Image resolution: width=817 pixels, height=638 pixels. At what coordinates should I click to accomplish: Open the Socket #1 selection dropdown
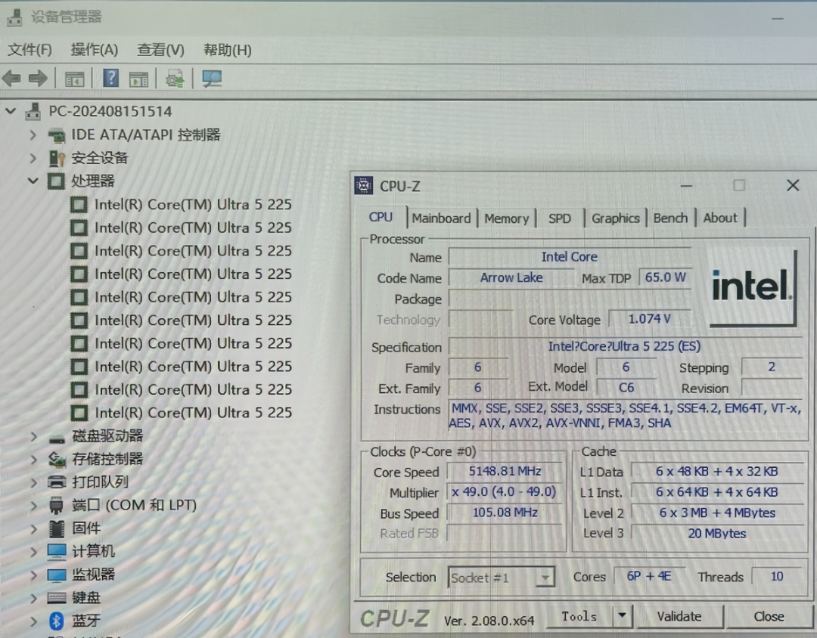544,578
